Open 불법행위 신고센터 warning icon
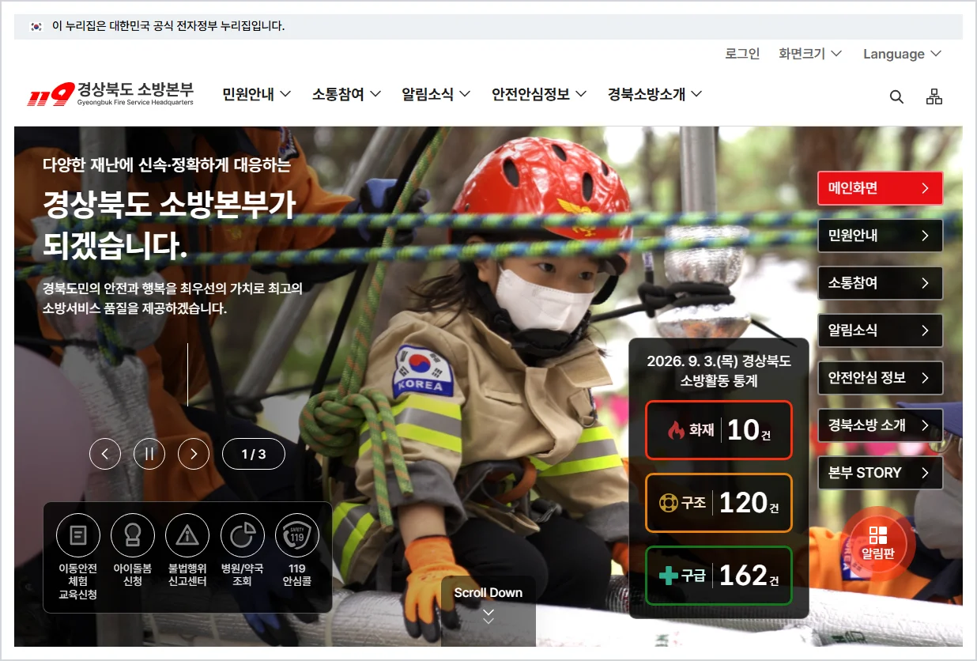The width and height of the screenshot is (977, 661). coord(187,550)
